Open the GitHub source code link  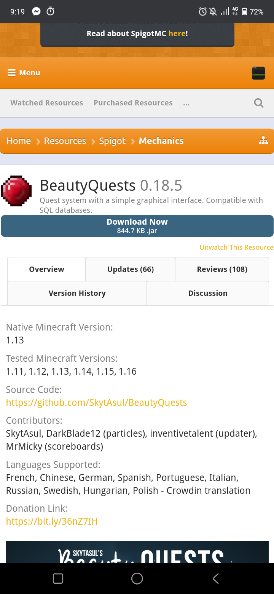pyautogui.click(x=96, y=402)
